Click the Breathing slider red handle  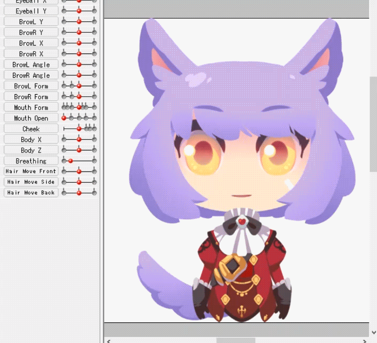point(70,160)
